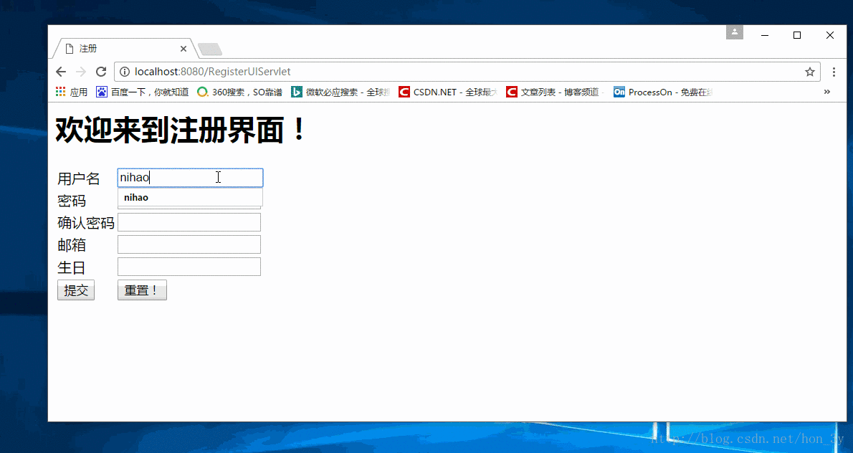The width and height of the screenshot is (853, 453).
Task: Reload the current page
Action: click(100, 72)
